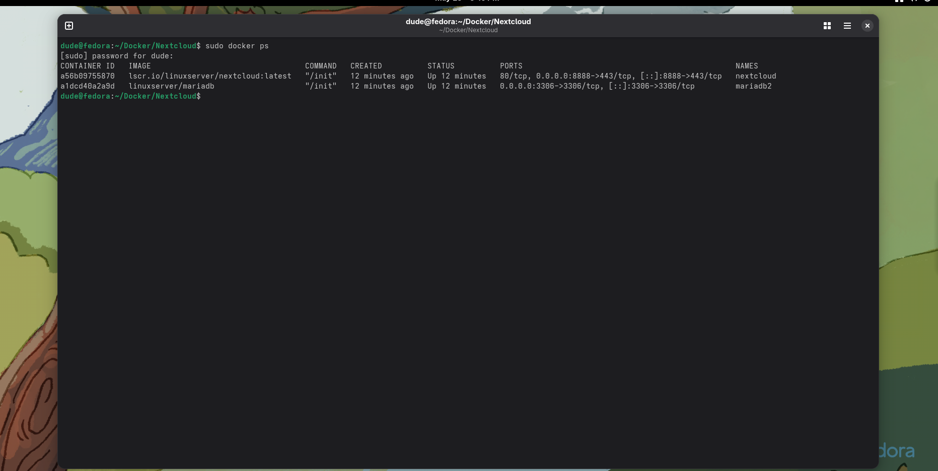
Task: Click the window title dude@fedora:~/Docker/Nextcloud
Action: (468, 22)
